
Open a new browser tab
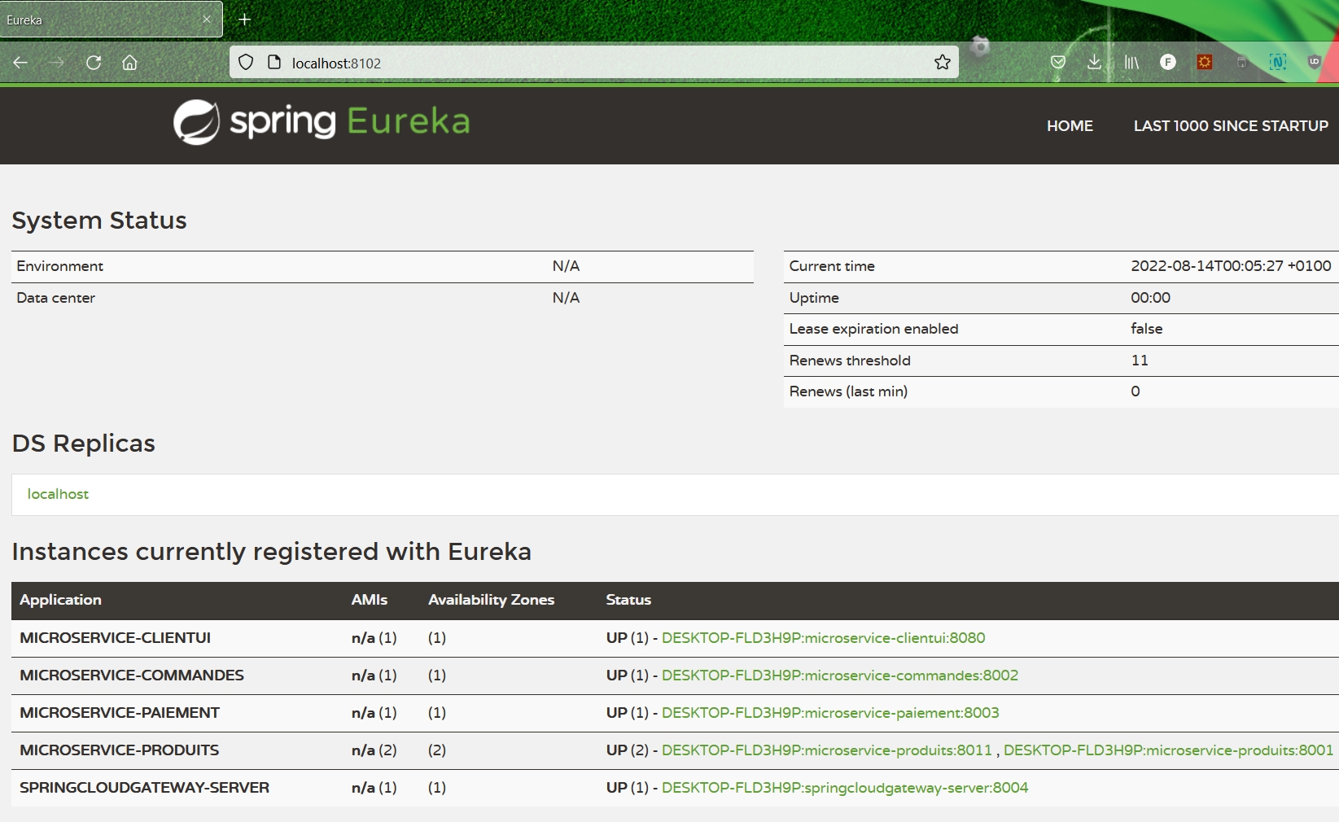(x=244, y=20)
